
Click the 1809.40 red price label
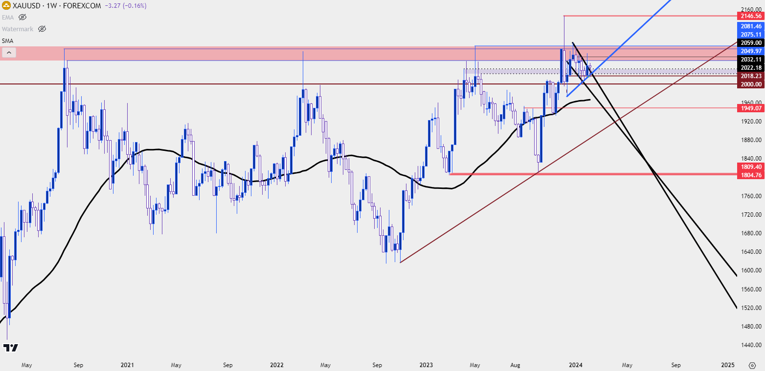click(x=750, y=166)
